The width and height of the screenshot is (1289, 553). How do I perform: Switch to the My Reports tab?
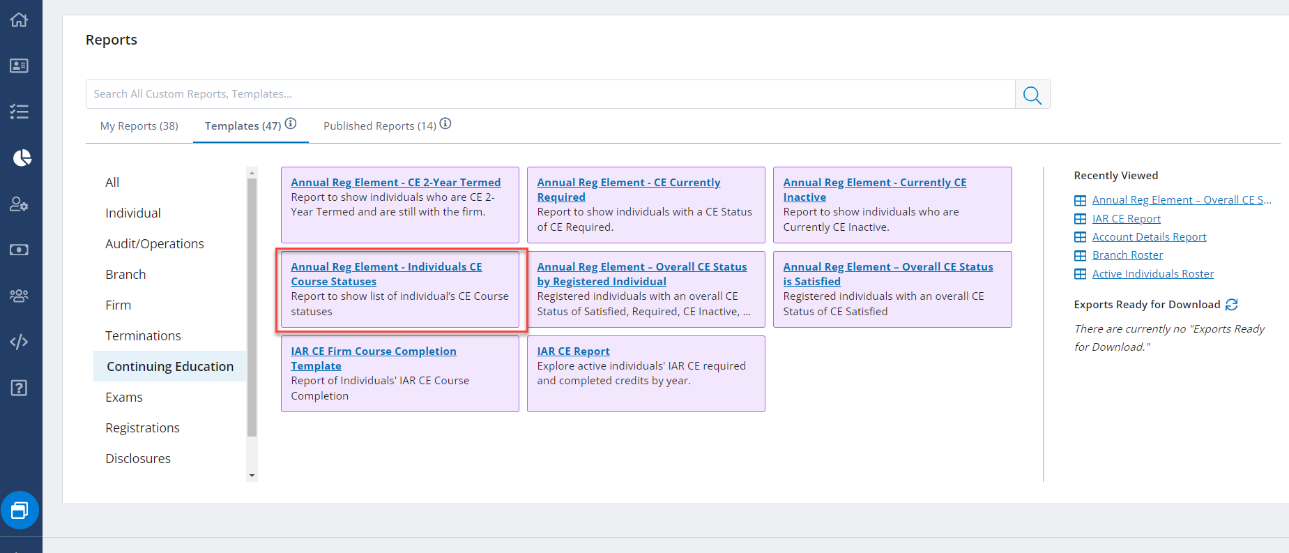[x=139, y=126]
